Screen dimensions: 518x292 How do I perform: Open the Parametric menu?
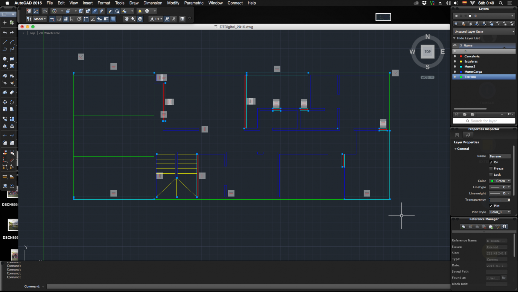(193, 3)
